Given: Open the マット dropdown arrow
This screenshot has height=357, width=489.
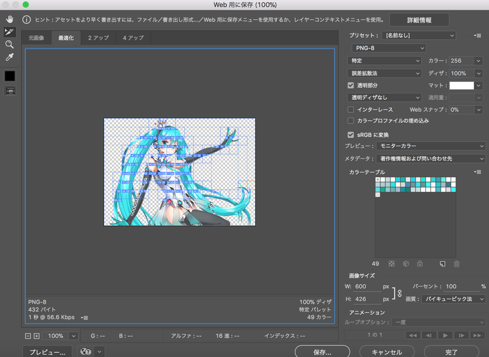Looking at the screenshot, I should pyautogui.click(x=478, y=85).
